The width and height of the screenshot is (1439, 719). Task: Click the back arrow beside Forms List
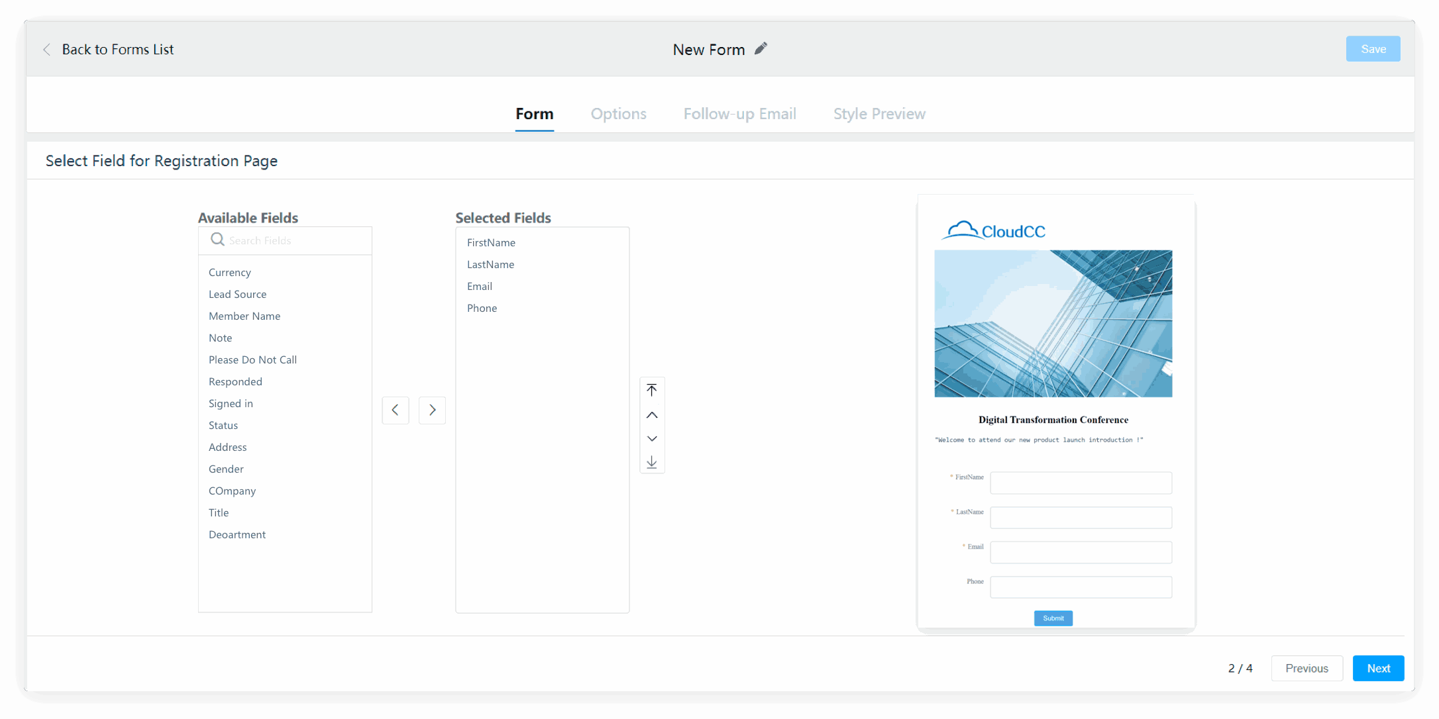(47, 50)
